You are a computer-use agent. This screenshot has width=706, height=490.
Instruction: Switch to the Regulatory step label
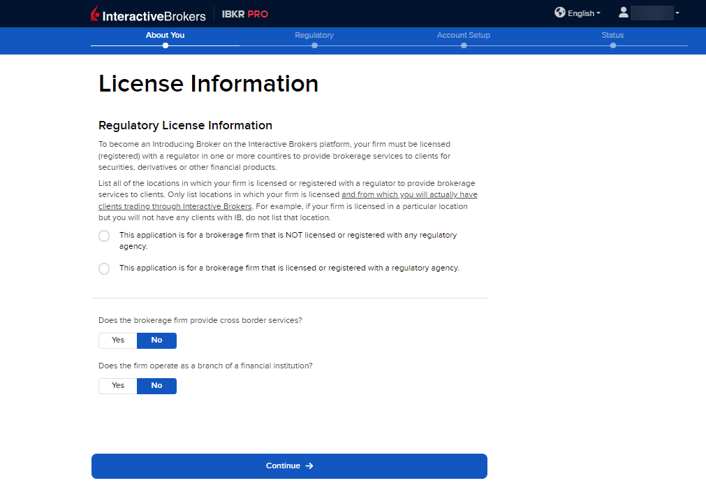click(x=314, y=35)
